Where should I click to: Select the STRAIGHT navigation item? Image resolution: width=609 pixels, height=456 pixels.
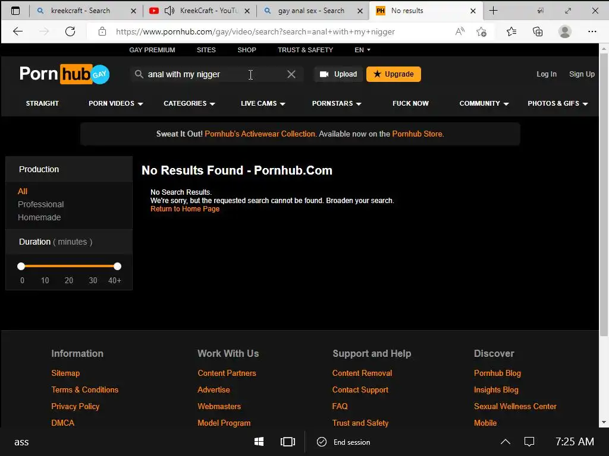pos(42,103)
